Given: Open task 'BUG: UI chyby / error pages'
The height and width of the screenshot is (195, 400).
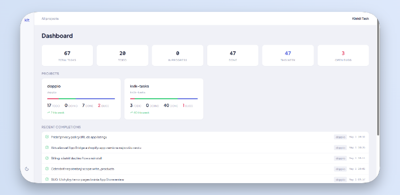Looking at the screenshot, I should pos(87,180).
